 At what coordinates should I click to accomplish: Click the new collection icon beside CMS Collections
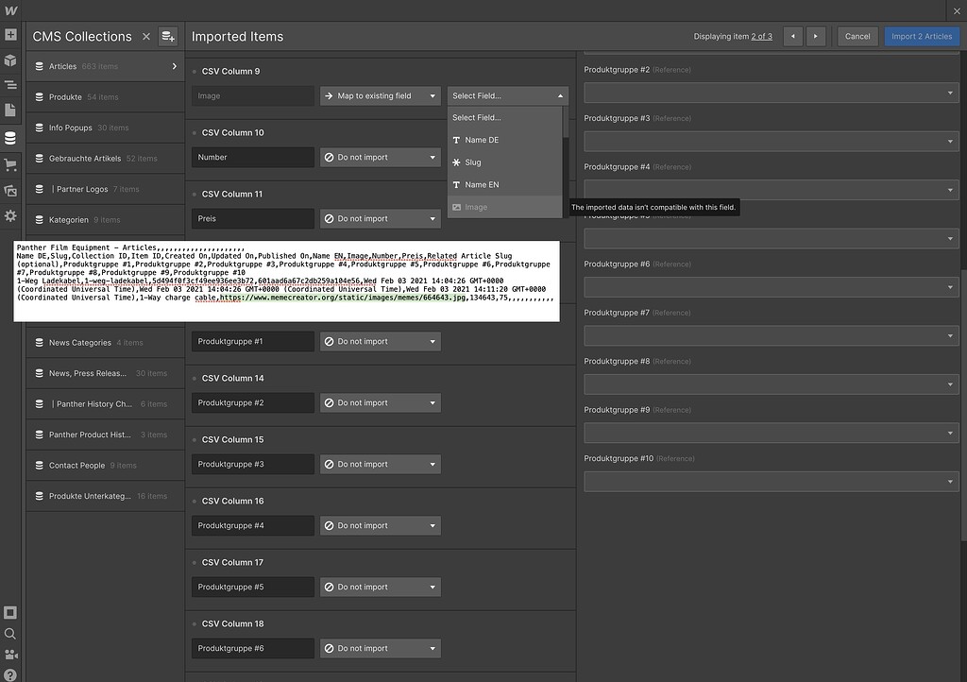[168, 36]
